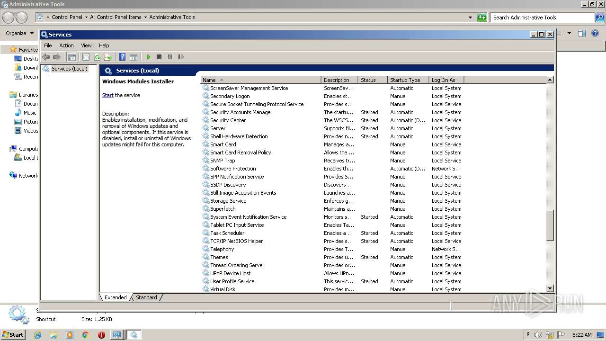The width and height of the screenshot is (606, 341).
Task: Open Chrome from the taskbar
Action: pos(85,335)
